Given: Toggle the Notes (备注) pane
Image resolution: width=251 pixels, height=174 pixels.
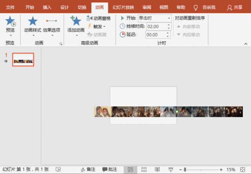Looking at the screenshot, I should click(x=88, y=169).
